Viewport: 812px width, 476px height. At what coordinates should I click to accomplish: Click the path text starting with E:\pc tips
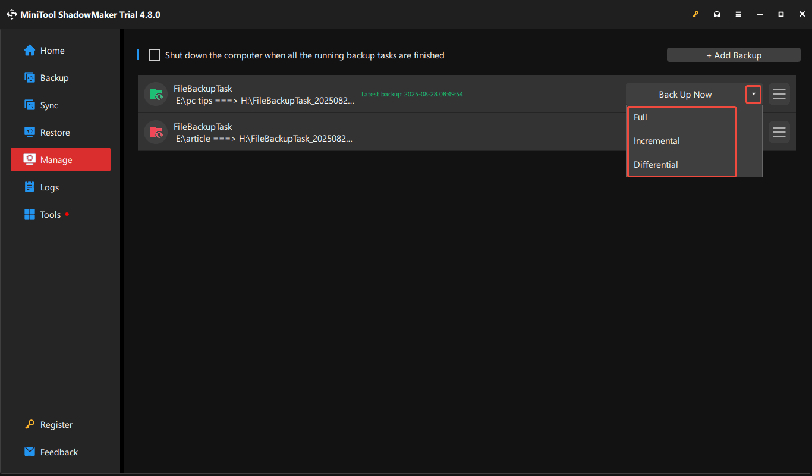point(265,101)
